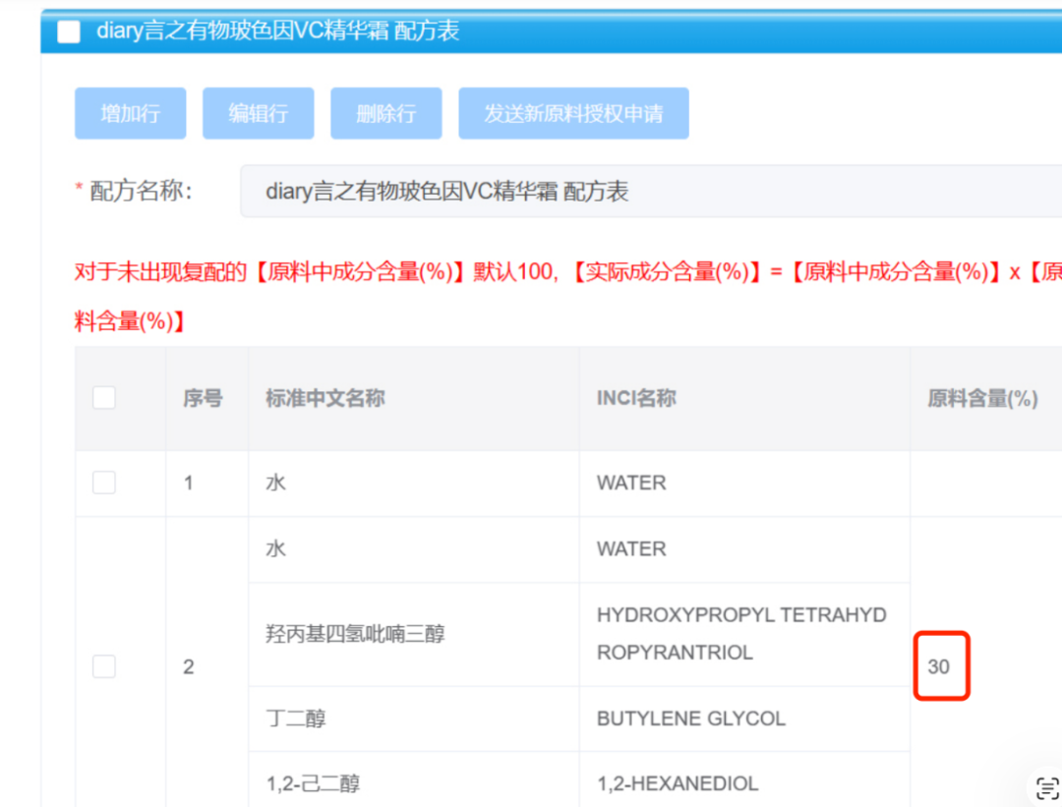Click the 1,2-HEXANEDIOL cell

[744, 779]
